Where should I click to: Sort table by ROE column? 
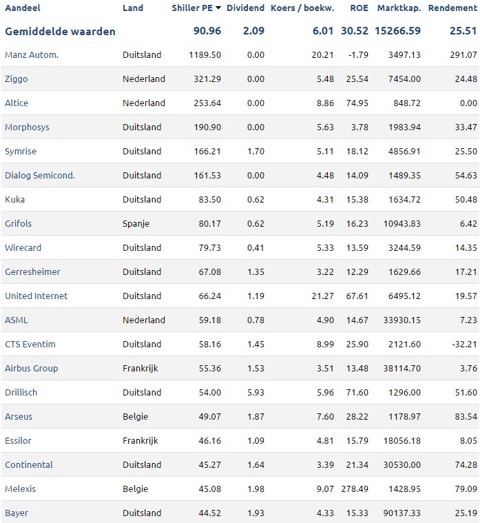pos(359,8)
